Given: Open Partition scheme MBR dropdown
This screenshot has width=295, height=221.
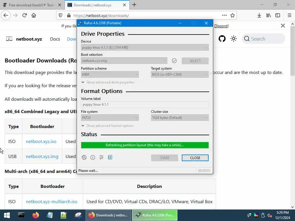Looking at the screenshot, I should 110,75.
